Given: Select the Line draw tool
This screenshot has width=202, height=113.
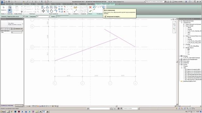Looking at the screenshot, I should click(94, 7).
